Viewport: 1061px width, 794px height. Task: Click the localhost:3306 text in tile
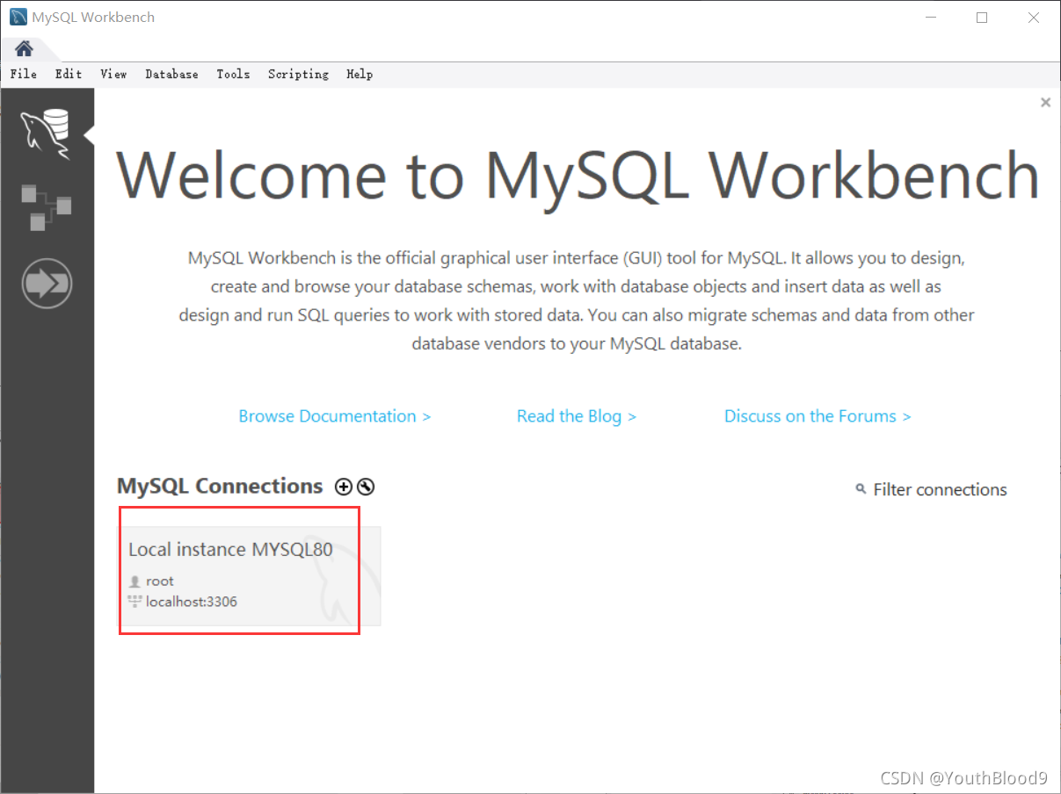click(192, 602)
